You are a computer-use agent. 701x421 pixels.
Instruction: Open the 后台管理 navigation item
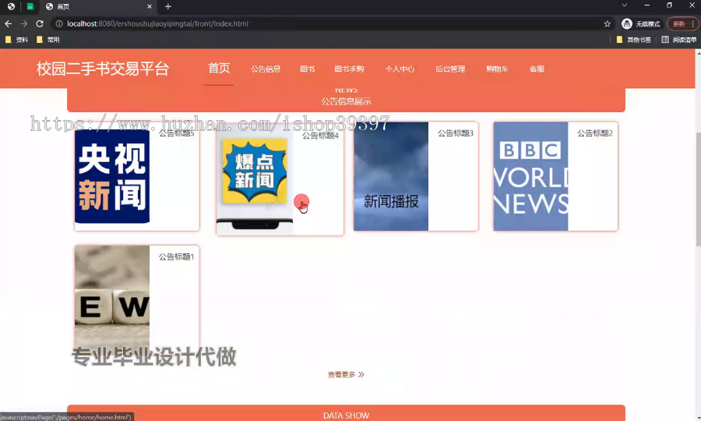coord(450,69)
